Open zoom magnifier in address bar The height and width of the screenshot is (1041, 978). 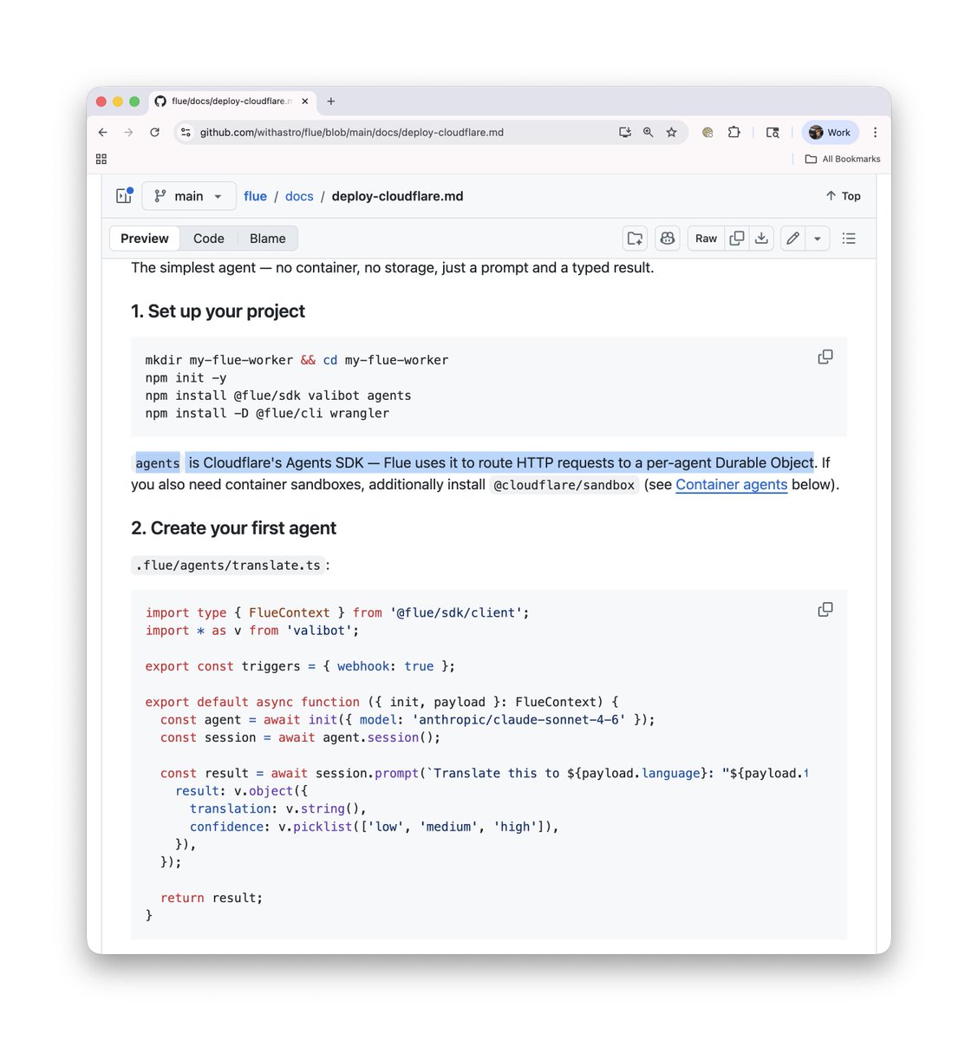648,133
